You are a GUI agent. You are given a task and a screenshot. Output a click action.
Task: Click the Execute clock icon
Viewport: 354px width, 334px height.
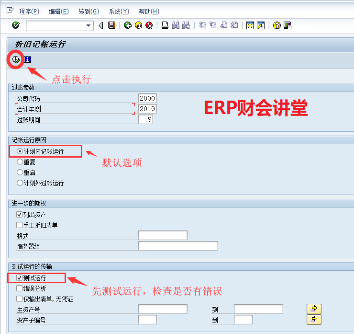point(16,59)
